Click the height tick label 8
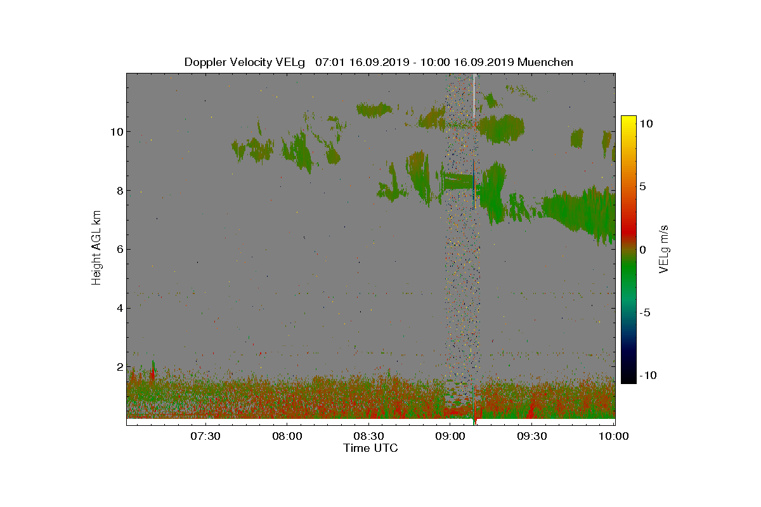Screen dimensions: 761x507 tap(119, 190)
